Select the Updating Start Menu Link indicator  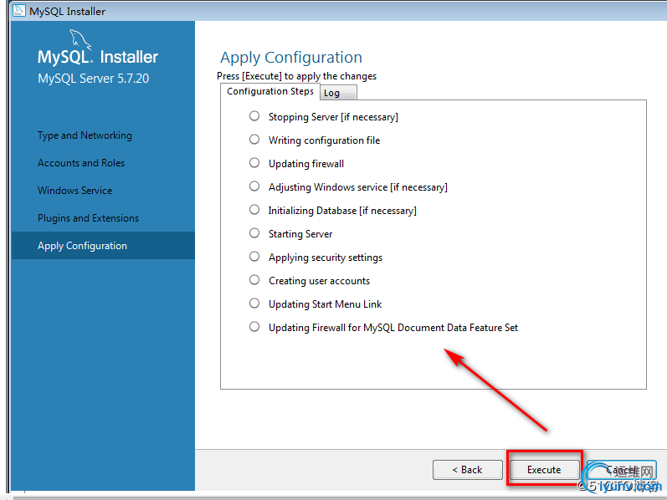pos(254,303)
